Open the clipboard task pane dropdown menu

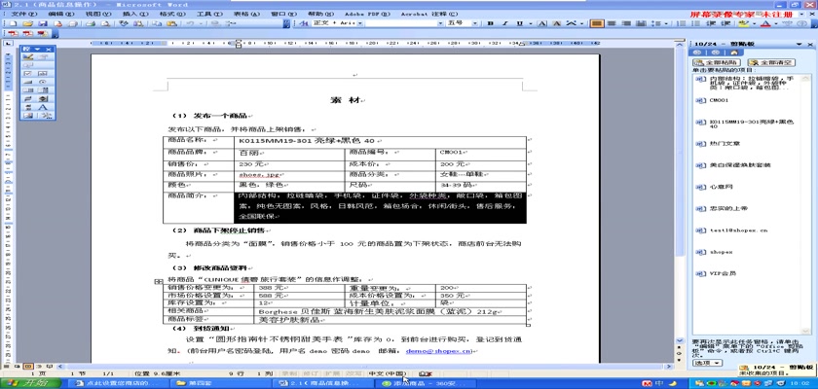coord(798,45)
